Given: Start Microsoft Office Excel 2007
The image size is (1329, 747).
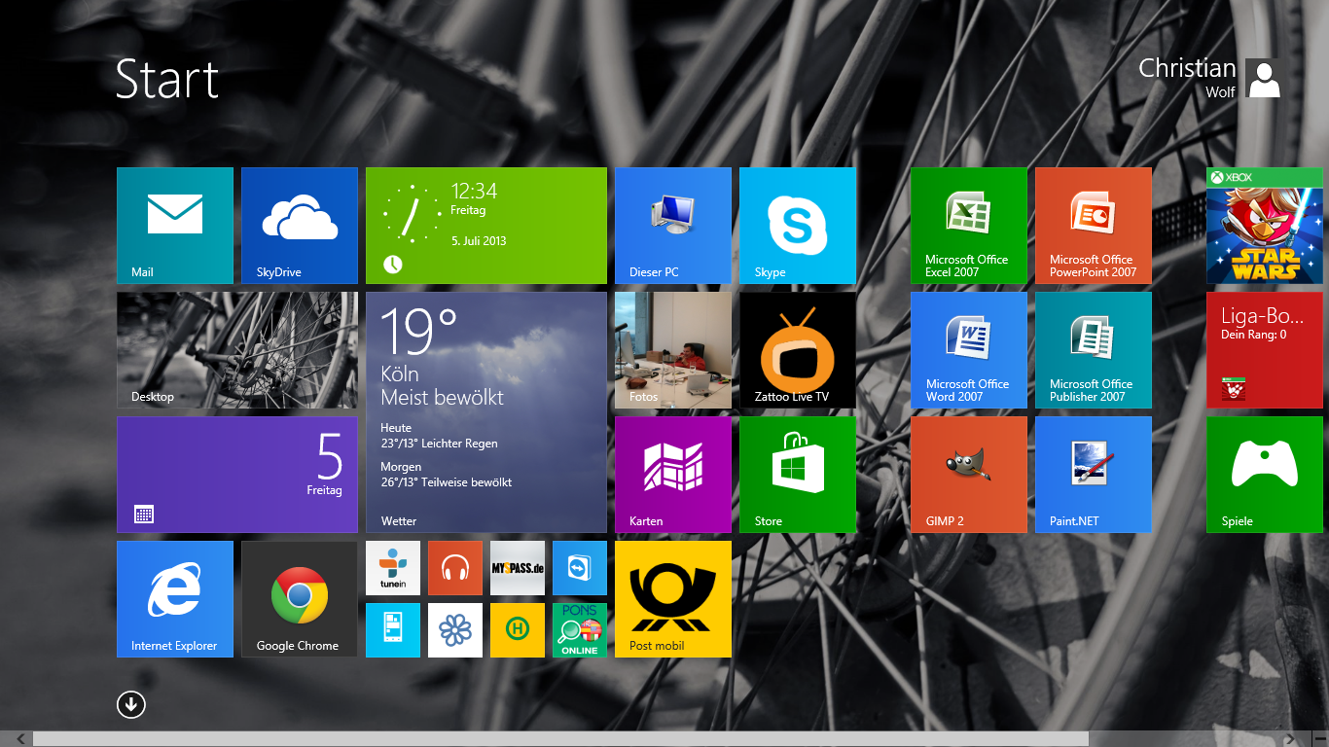Looking at the screenshot, I should click(969, 226).
